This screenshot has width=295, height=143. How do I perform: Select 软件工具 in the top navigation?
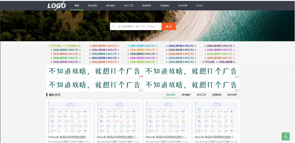[x=128, y=5]
